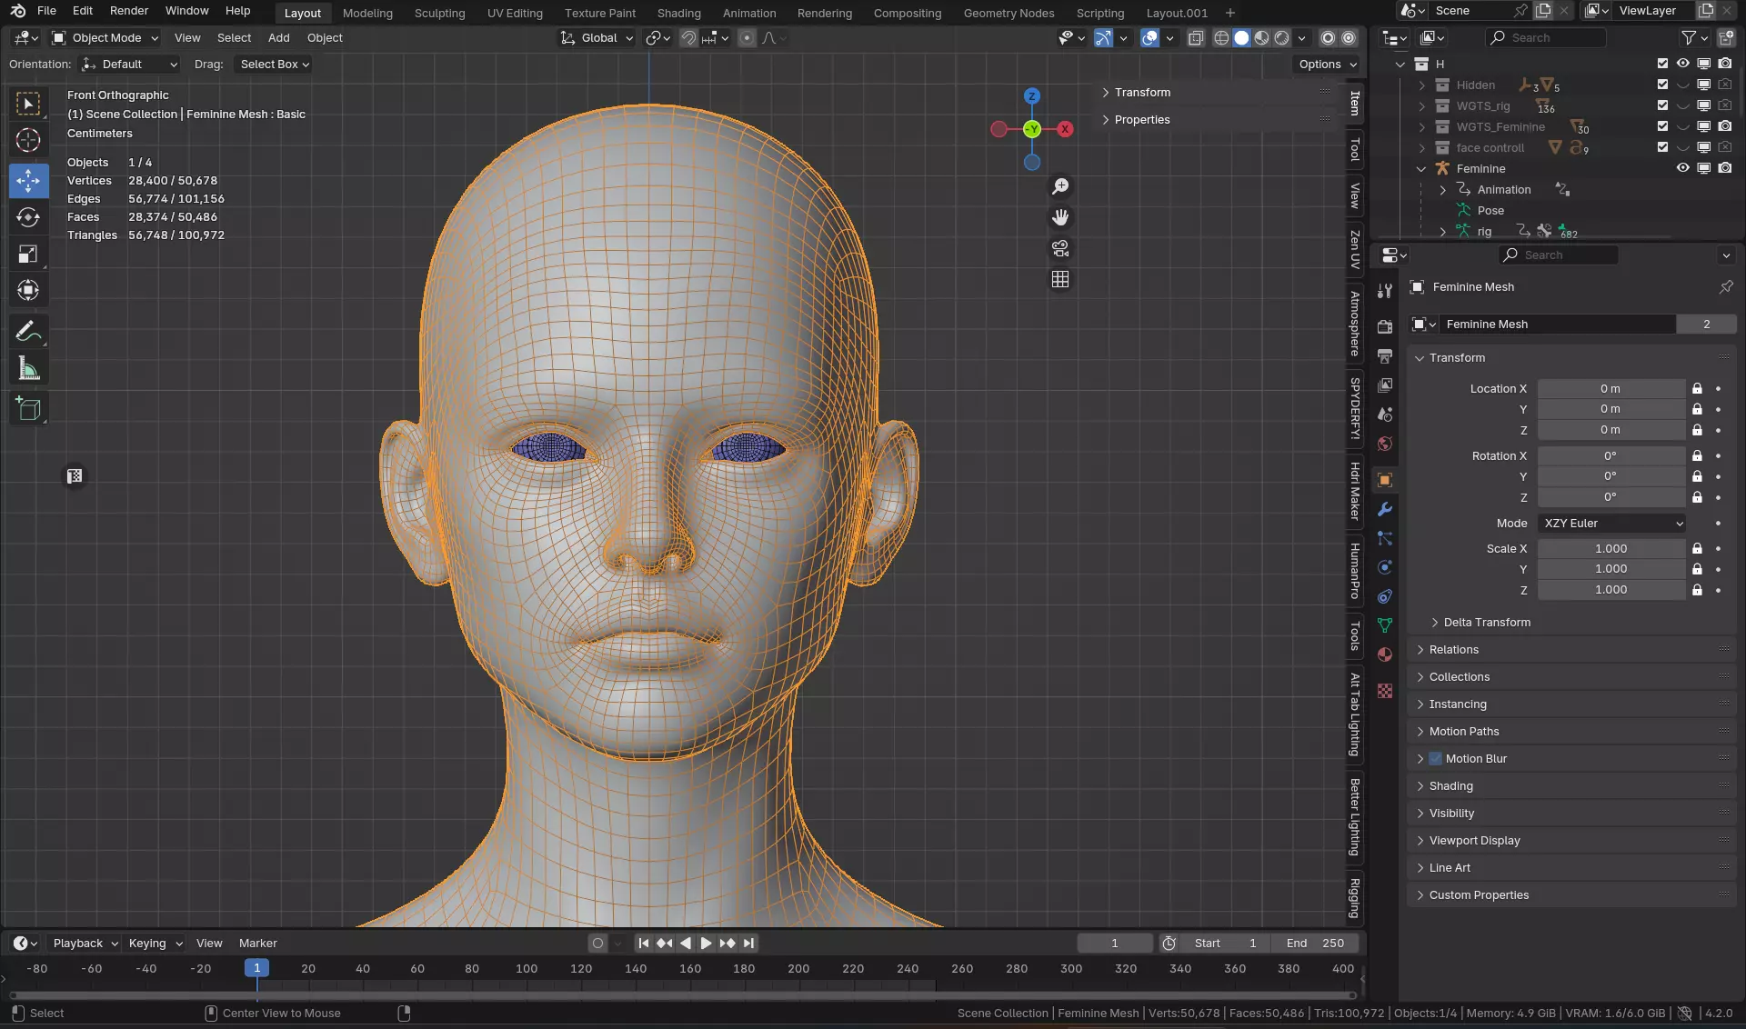Switch to the Geometry Nodes workspace tab
Viewport: 1746px width, 1029px height.
[1008, 13]
